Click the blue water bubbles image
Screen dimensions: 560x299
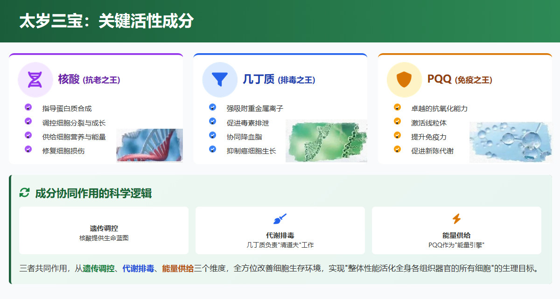(x=511, y=142)
